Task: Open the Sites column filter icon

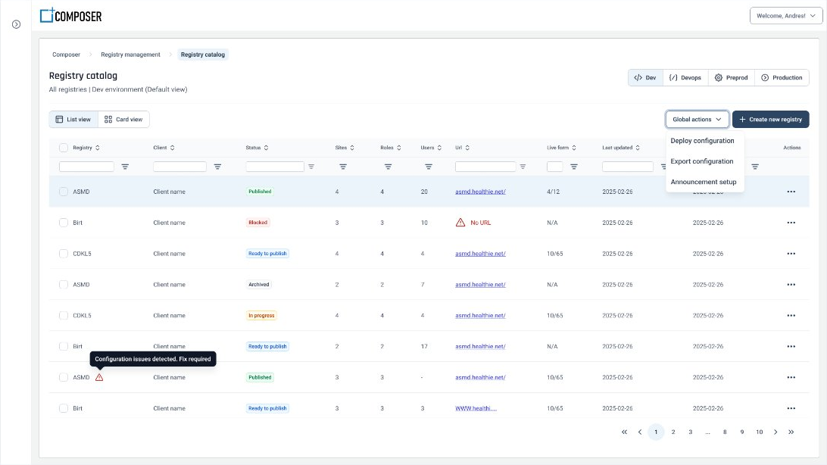Action: [x=343, y=167]
